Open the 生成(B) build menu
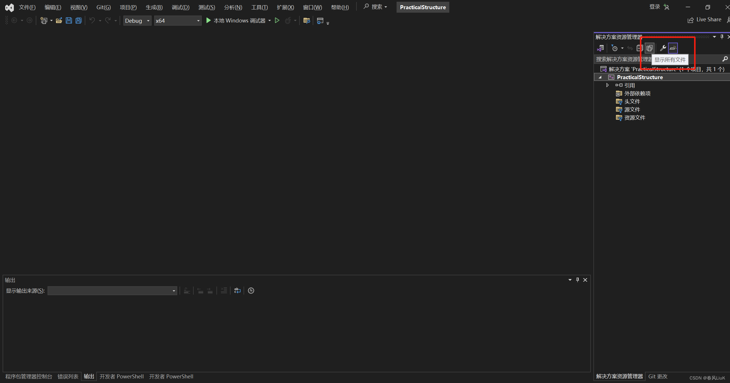 pyautogui.click(x=154, y=7)
